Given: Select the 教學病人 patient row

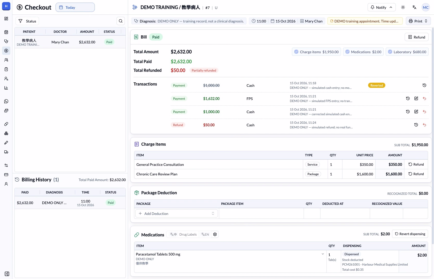Looking at the screenshot, I should tap(70, 42).
